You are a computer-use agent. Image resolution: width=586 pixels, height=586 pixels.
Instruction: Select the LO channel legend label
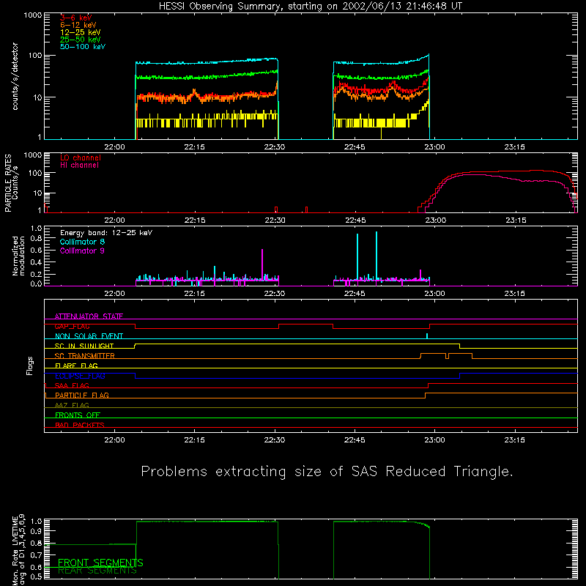[x=81, y=157]
